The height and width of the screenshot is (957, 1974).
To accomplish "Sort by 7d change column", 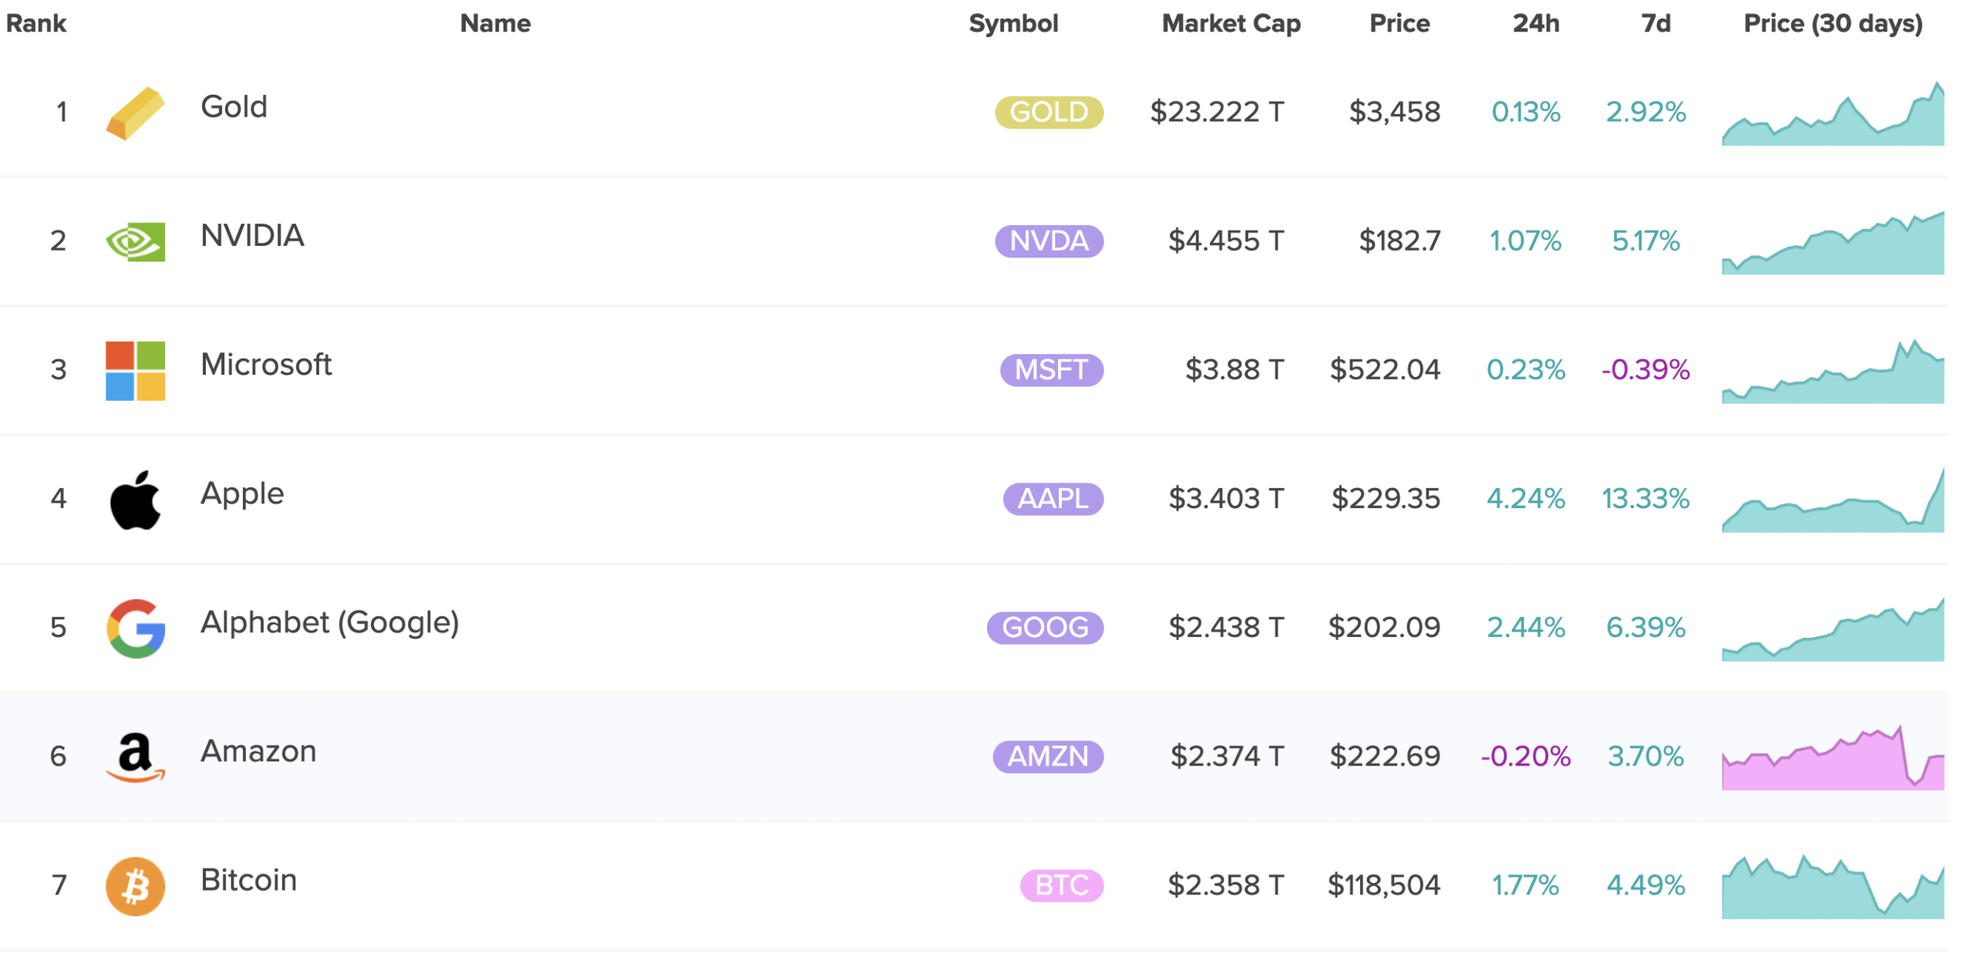I will point(1655,23).
